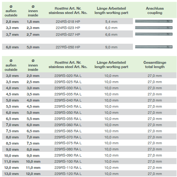Select inside diameter 4,0 mm of 229RS-040 RA L
This screenshot has width=177, height=177.
33,100
